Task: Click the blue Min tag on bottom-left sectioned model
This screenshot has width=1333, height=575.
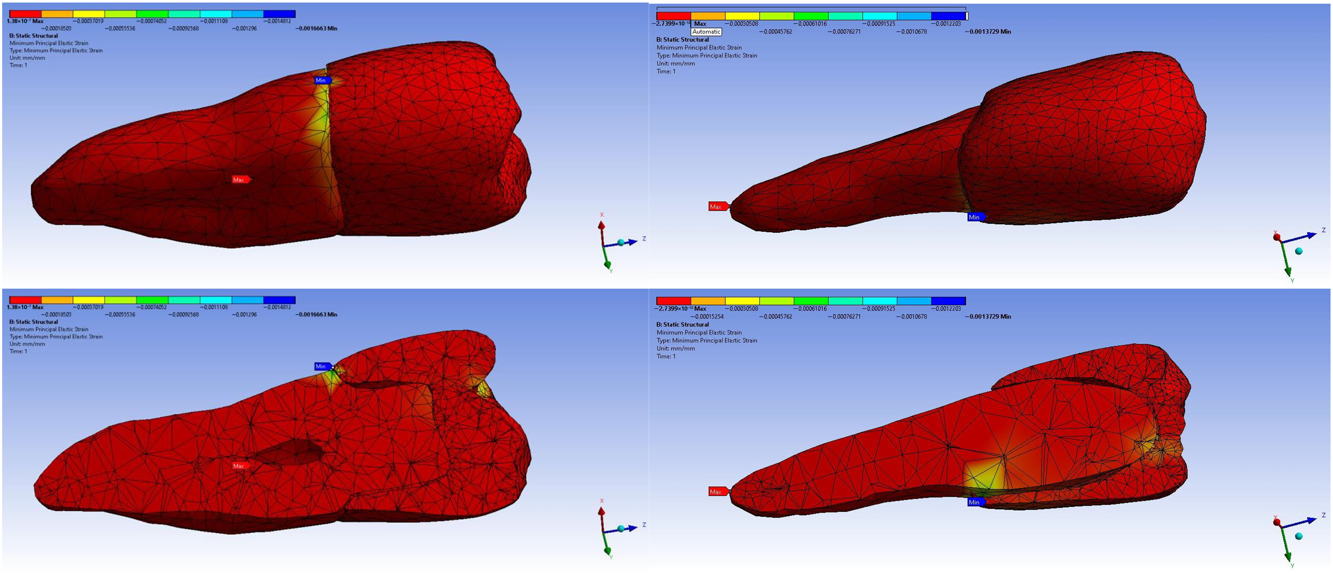Action: tap(322, 366)
